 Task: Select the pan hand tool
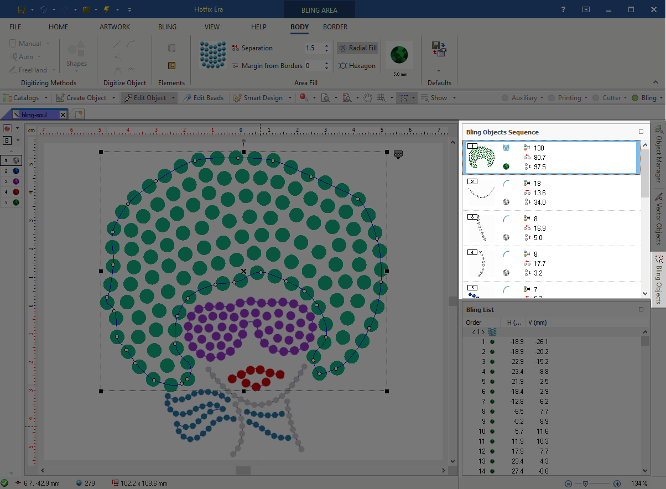tap(368, 98)
